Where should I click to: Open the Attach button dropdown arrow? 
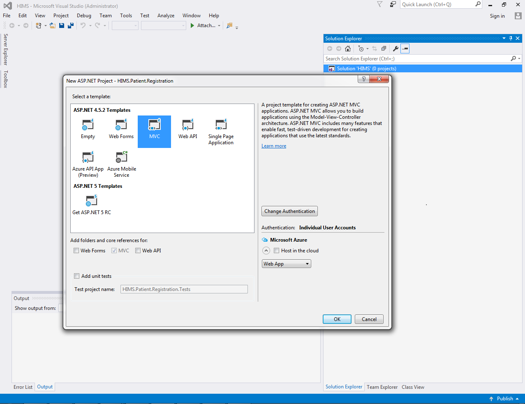point(219,25)
